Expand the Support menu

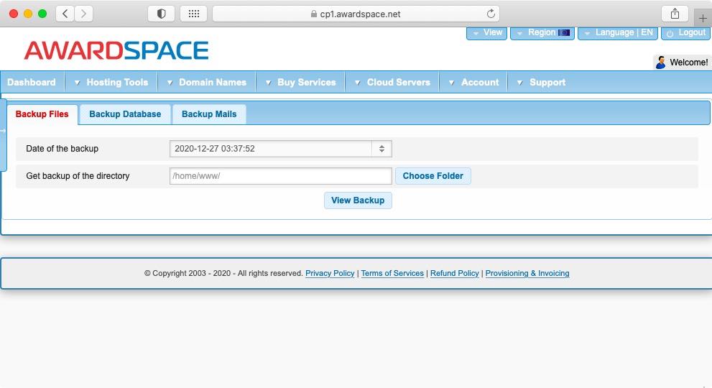click(x=542, y=82)
